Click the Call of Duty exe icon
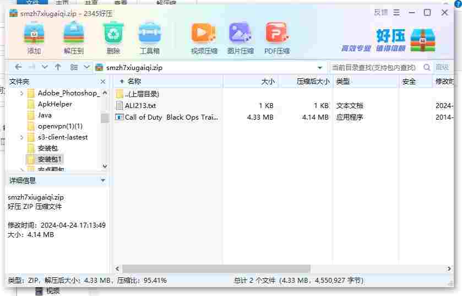The image size is (462, 296). tap(119, 117)
